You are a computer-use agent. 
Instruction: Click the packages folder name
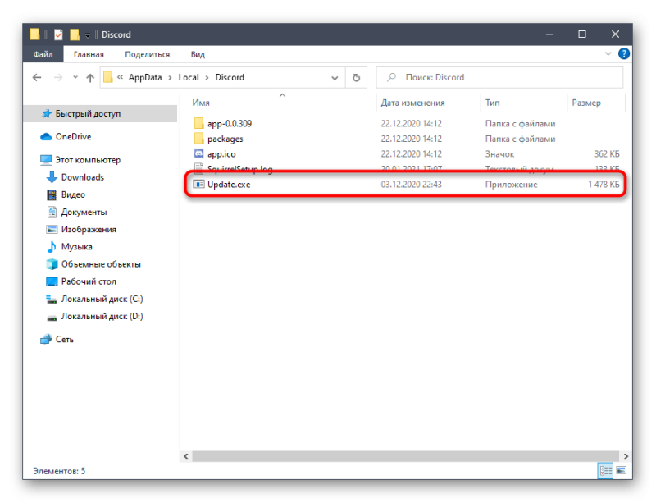tap(225, 139)
